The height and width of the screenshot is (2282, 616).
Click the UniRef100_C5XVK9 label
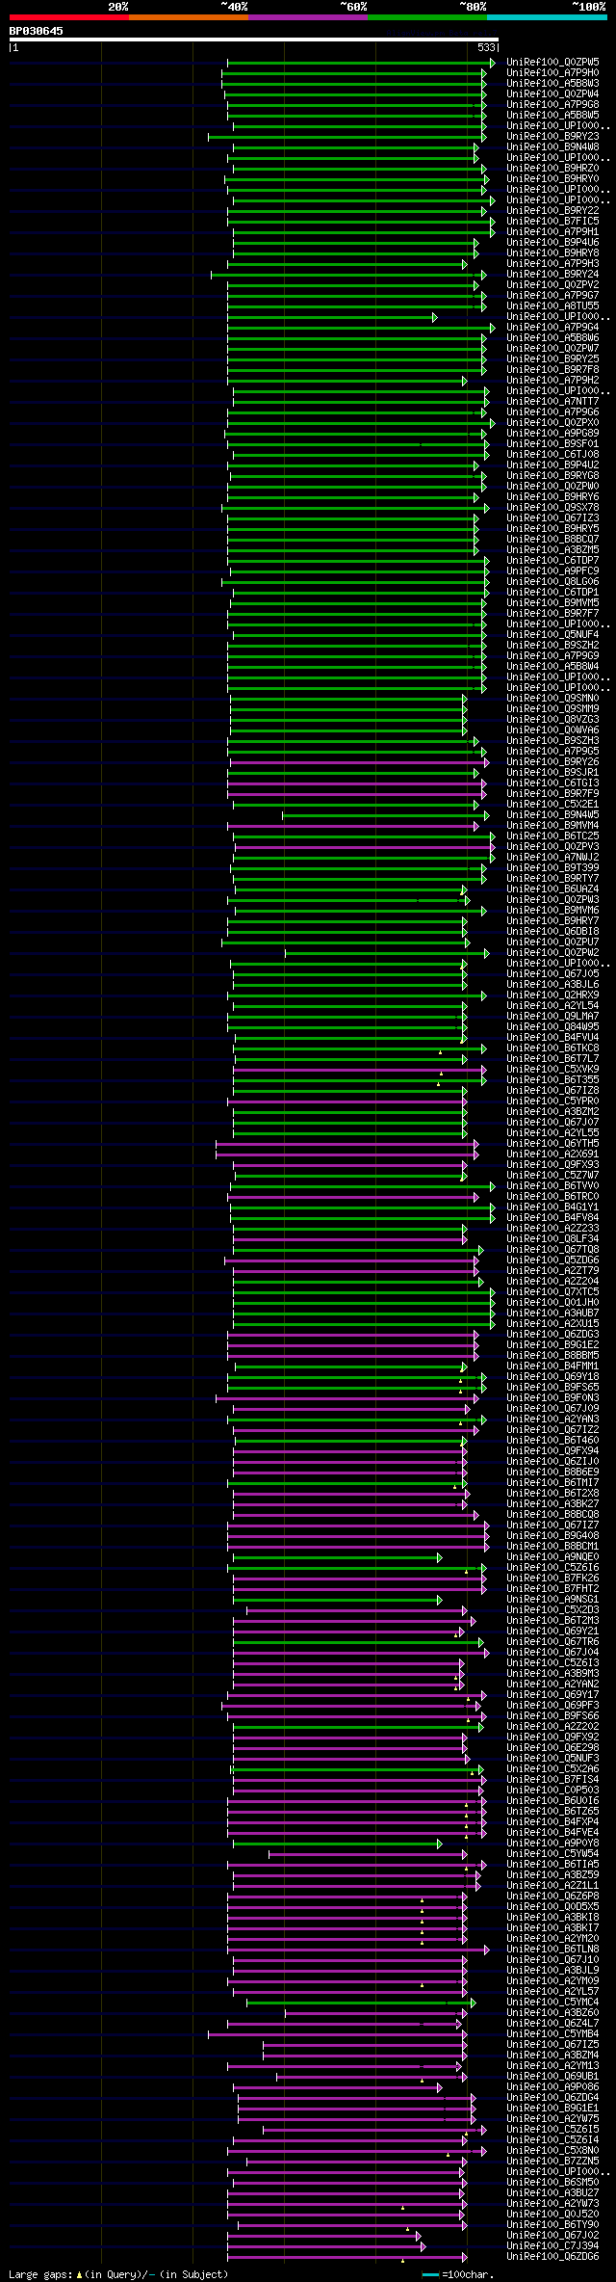click(x=552, y=1070)
